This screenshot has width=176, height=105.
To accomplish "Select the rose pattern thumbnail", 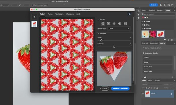I will 153,34.
